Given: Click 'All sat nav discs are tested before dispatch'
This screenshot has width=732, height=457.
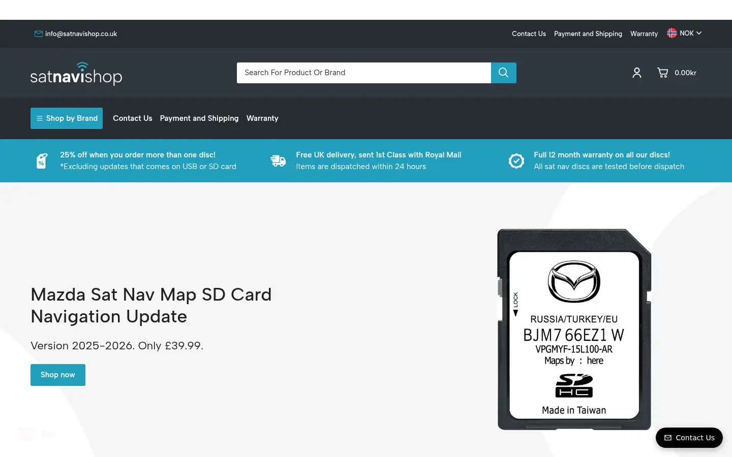Looking at the screenshot, I should click(609, 167).
